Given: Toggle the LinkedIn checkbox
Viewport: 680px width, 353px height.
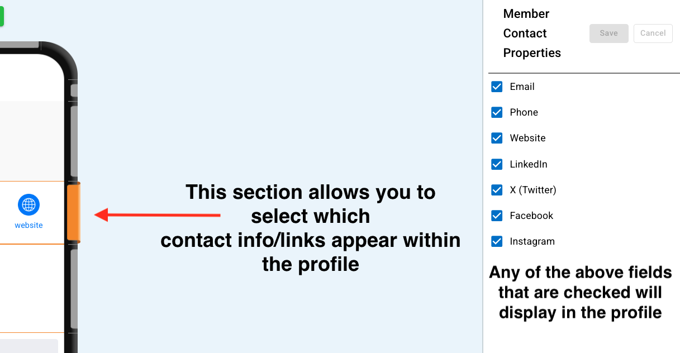Looking at the screenshot, I should (x=497, y=164).
